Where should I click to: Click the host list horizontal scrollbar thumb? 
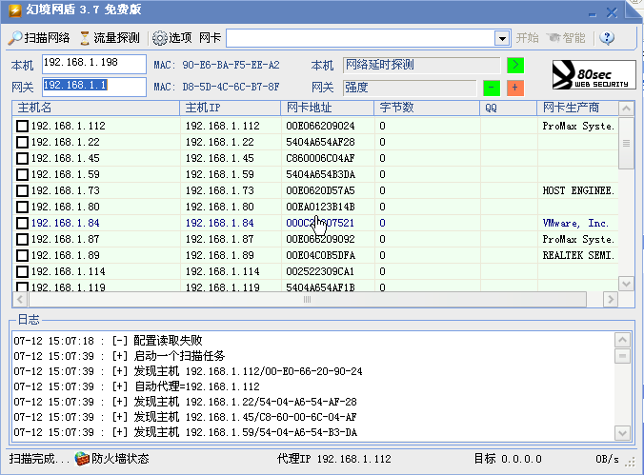pos(307,300)
